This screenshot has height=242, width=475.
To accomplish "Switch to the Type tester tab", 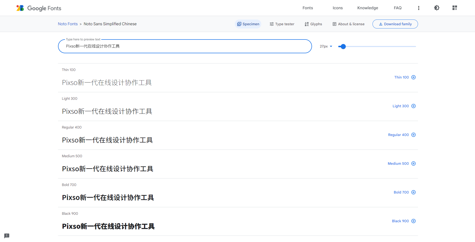I will [x=282, y=24].
